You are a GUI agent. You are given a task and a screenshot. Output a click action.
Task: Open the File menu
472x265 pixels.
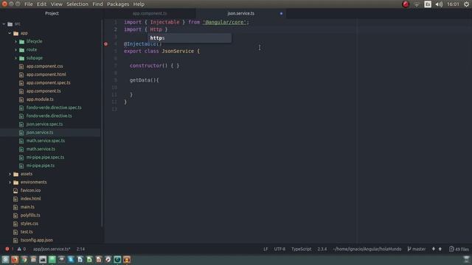click(x=29, y=4)
